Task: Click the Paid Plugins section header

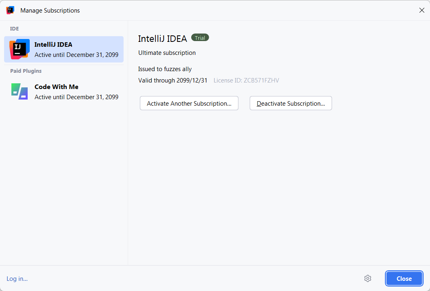Action: pyautogui.click(x=26, y=71)
